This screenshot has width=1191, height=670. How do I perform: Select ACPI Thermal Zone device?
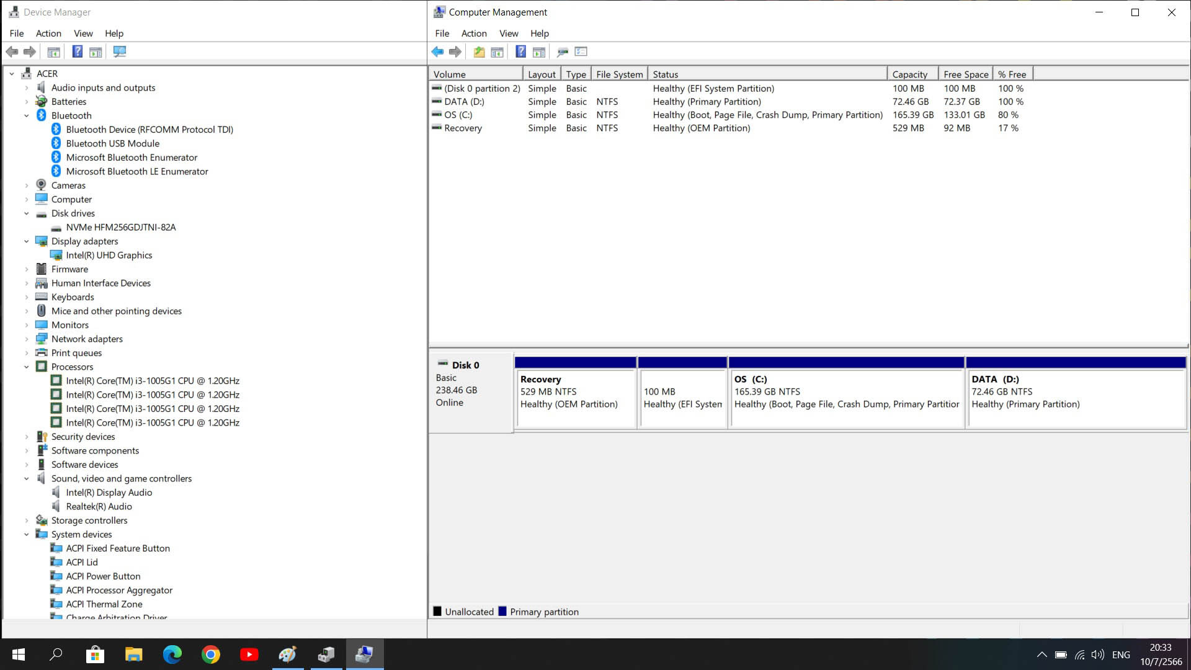104,604
